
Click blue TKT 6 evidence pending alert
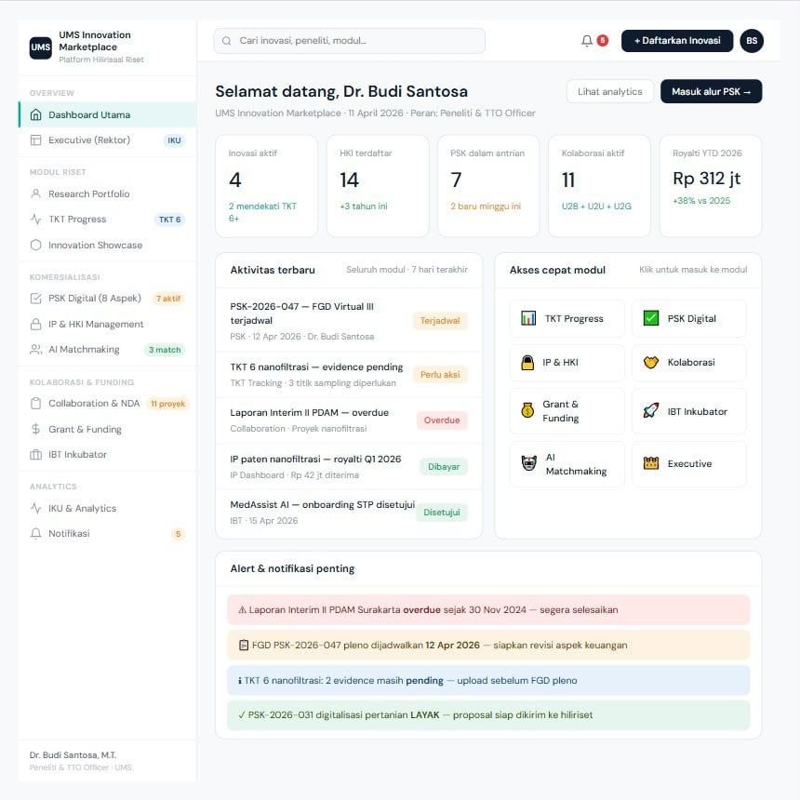pyautogui.click(x=488, y=680)
